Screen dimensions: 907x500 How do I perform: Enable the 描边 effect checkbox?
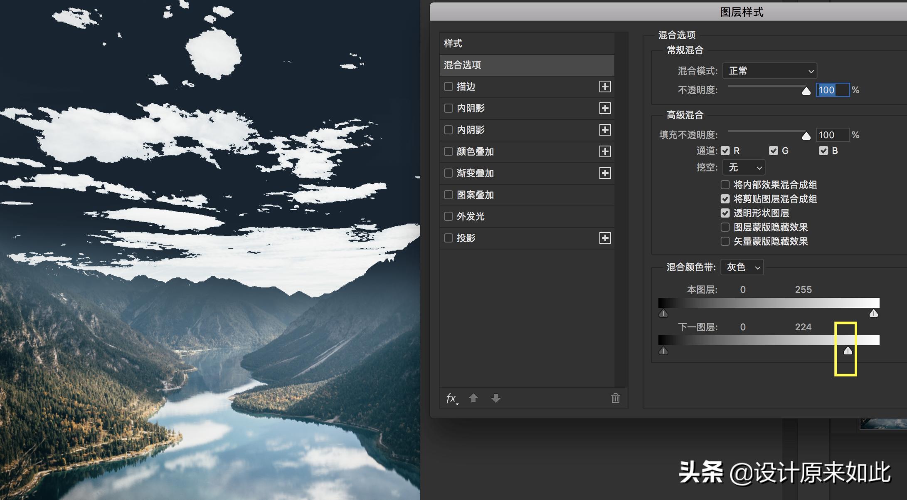pyautogui.click(x=449, y=87)
